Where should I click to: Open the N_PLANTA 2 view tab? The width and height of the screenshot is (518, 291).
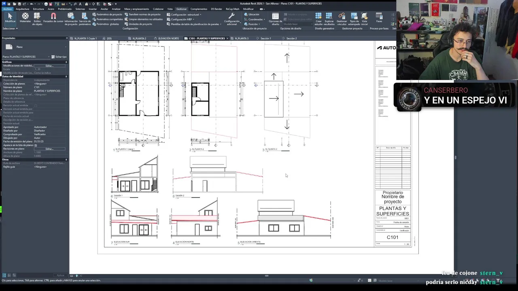(x=140, y=38)
